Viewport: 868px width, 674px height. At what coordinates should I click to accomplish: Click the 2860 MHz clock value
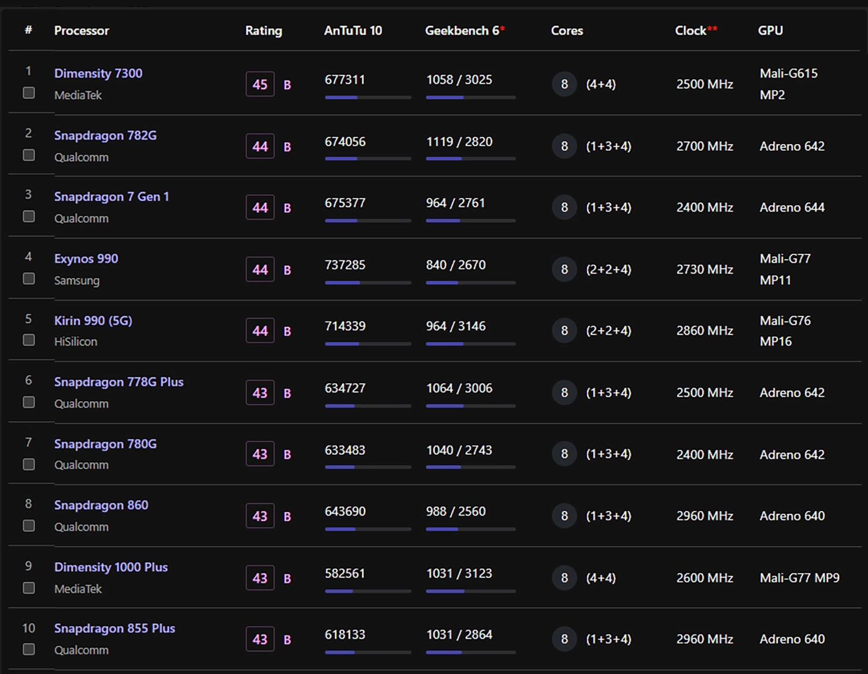705,331
